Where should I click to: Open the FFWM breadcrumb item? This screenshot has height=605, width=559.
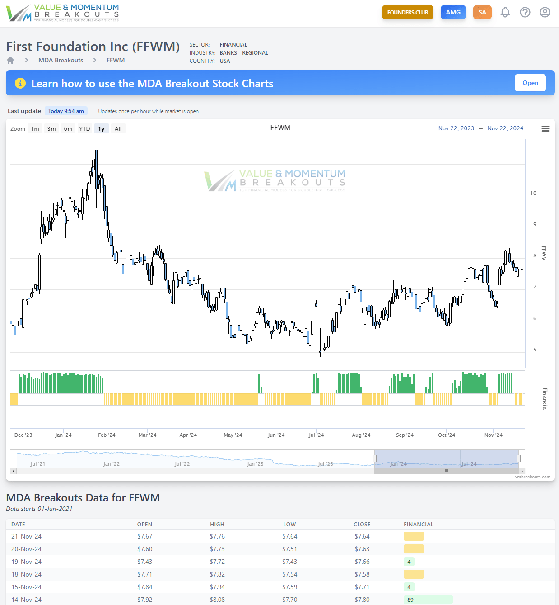[116, 60]
